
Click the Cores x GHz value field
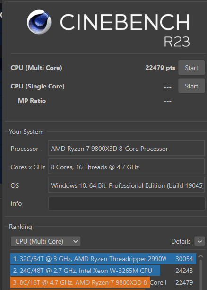pyautogui.click(x=127, y=167)
